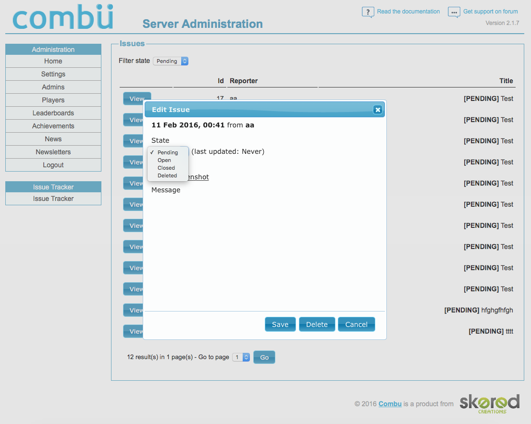531x424 pixels.
Task: Choose Open in the State list
Action: (164, 160)
